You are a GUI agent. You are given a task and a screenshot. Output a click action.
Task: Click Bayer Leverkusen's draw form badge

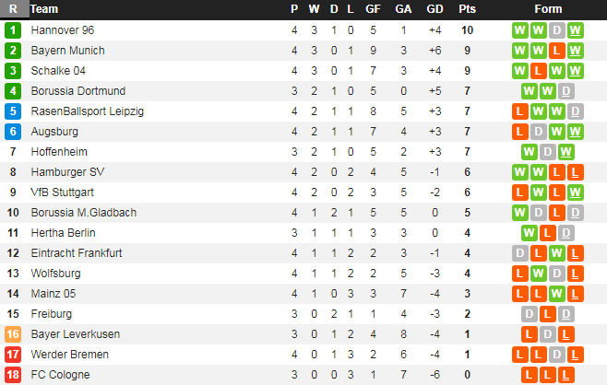click(x=548, y=334)
